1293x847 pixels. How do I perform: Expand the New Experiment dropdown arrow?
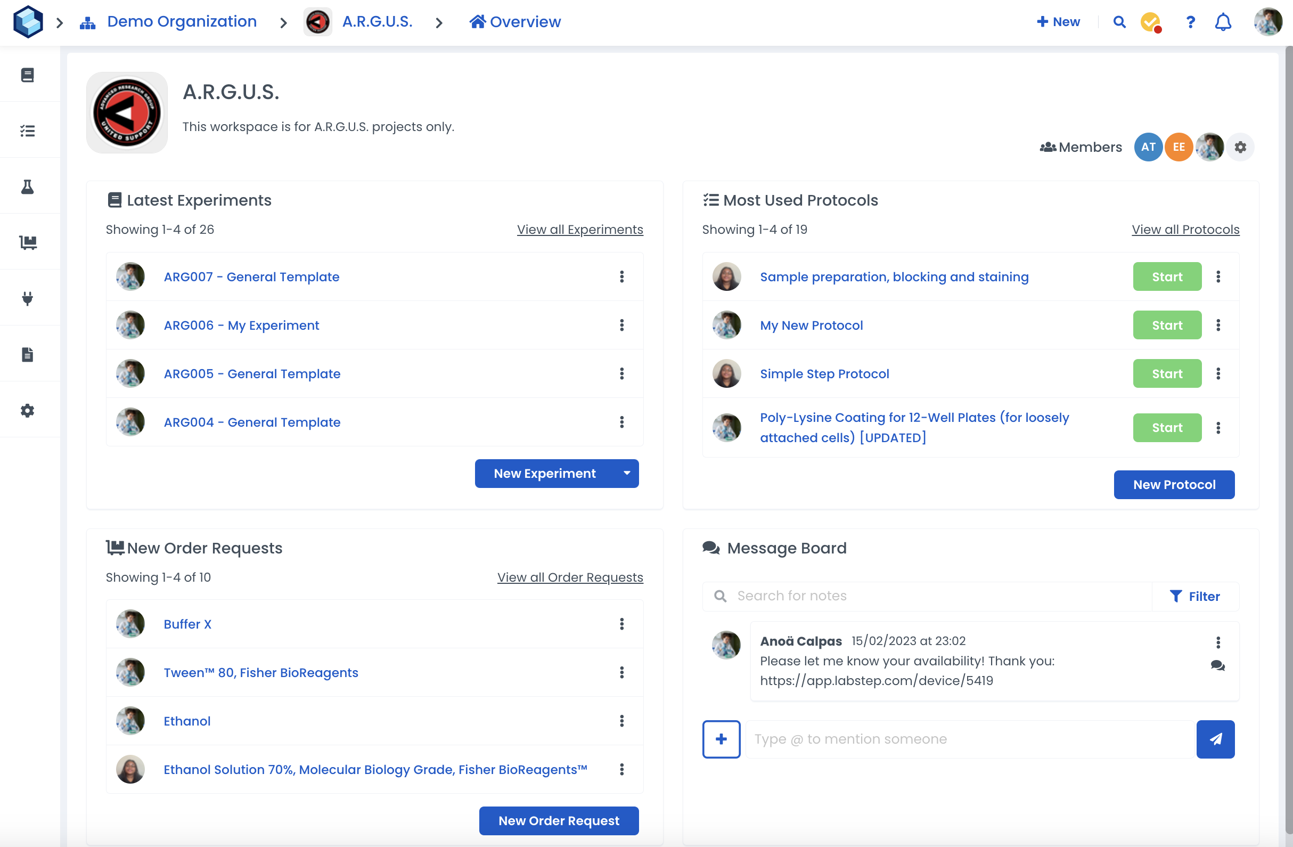[x=627, y=473]
